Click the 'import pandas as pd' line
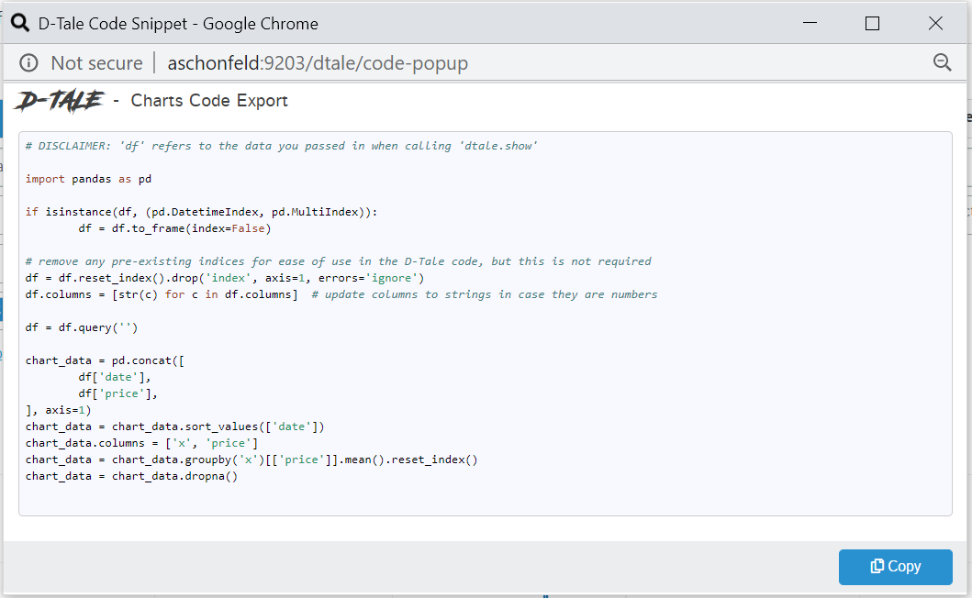 88,179
